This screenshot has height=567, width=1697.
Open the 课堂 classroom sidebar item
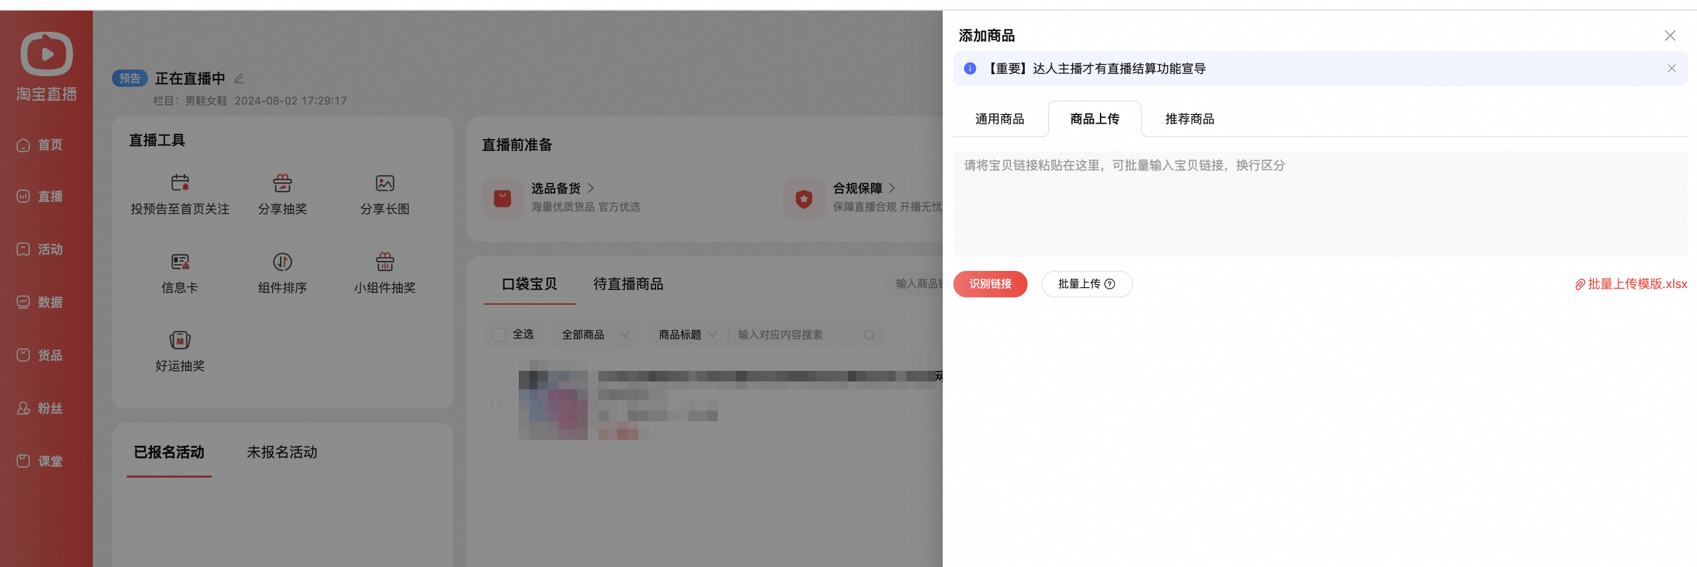pyautogui.click(x=40, y=462)
